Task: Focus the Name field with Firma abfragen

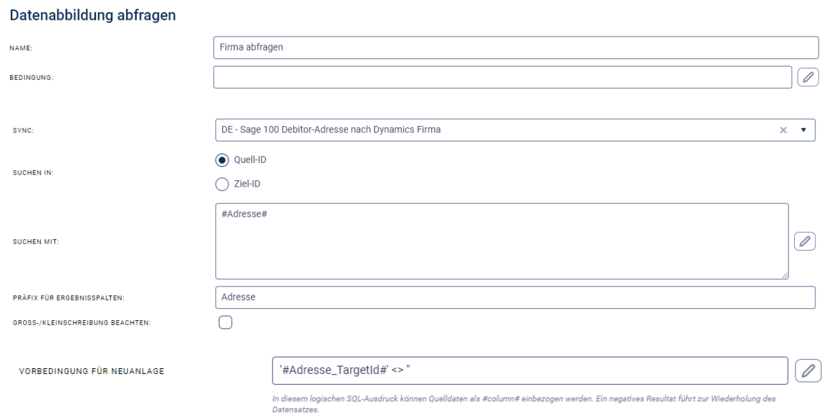Action: [x=515, y=48]
